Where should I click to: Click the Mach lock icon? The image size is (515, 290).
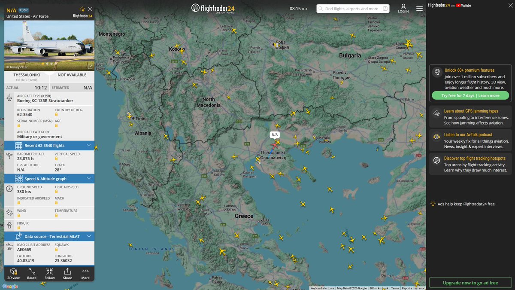coord(57,203)
